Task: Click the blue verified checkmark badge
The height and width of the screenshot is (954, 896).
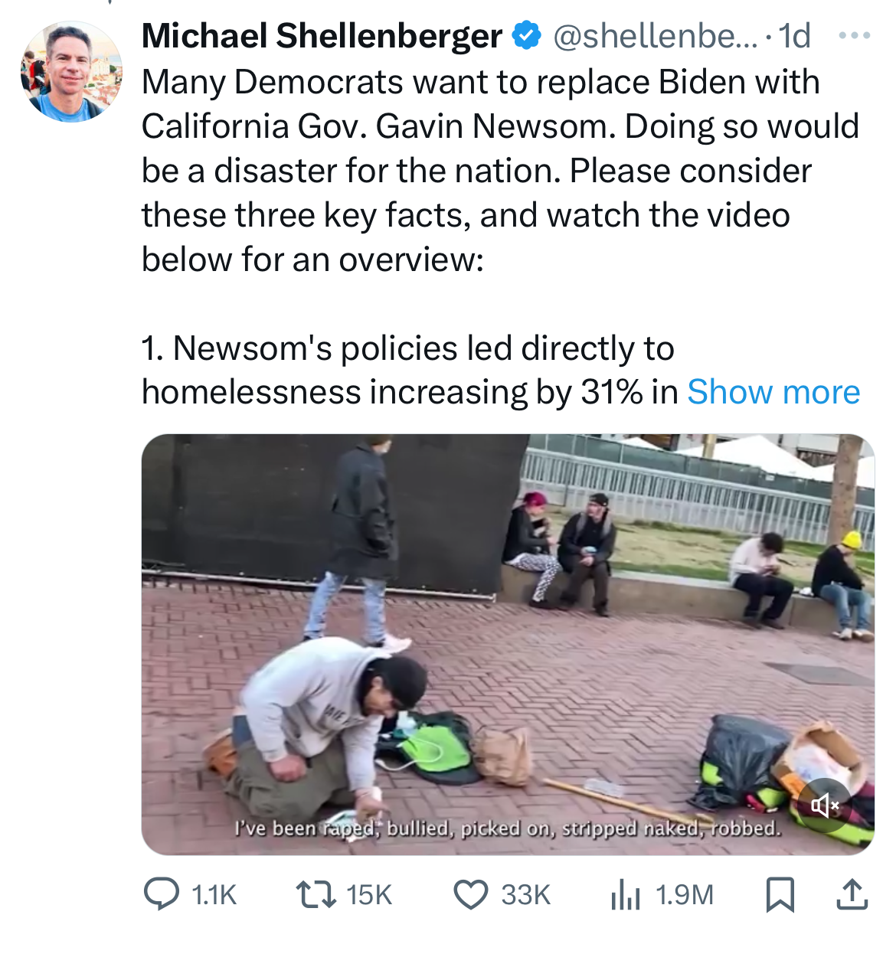Action: tap(526, 36)
